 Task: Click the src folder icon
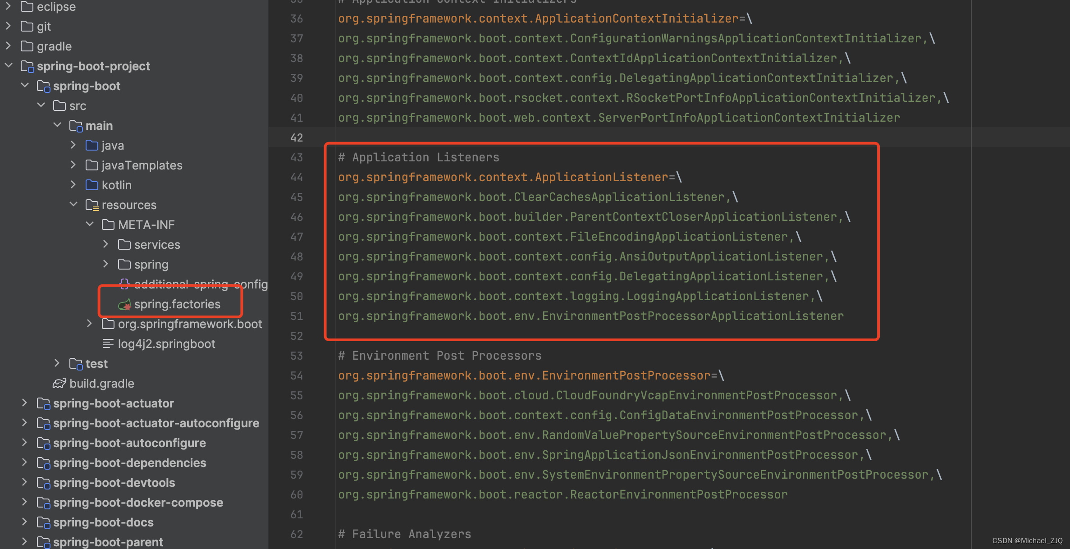coord(59,105)
